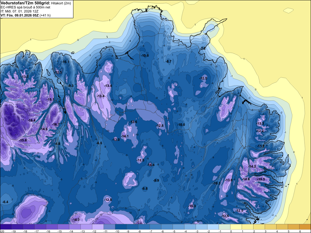Click the 'IT: Mið. 07. 01. 2026 12Z' line
Screen dimensions: 311x233
(20, 11)
